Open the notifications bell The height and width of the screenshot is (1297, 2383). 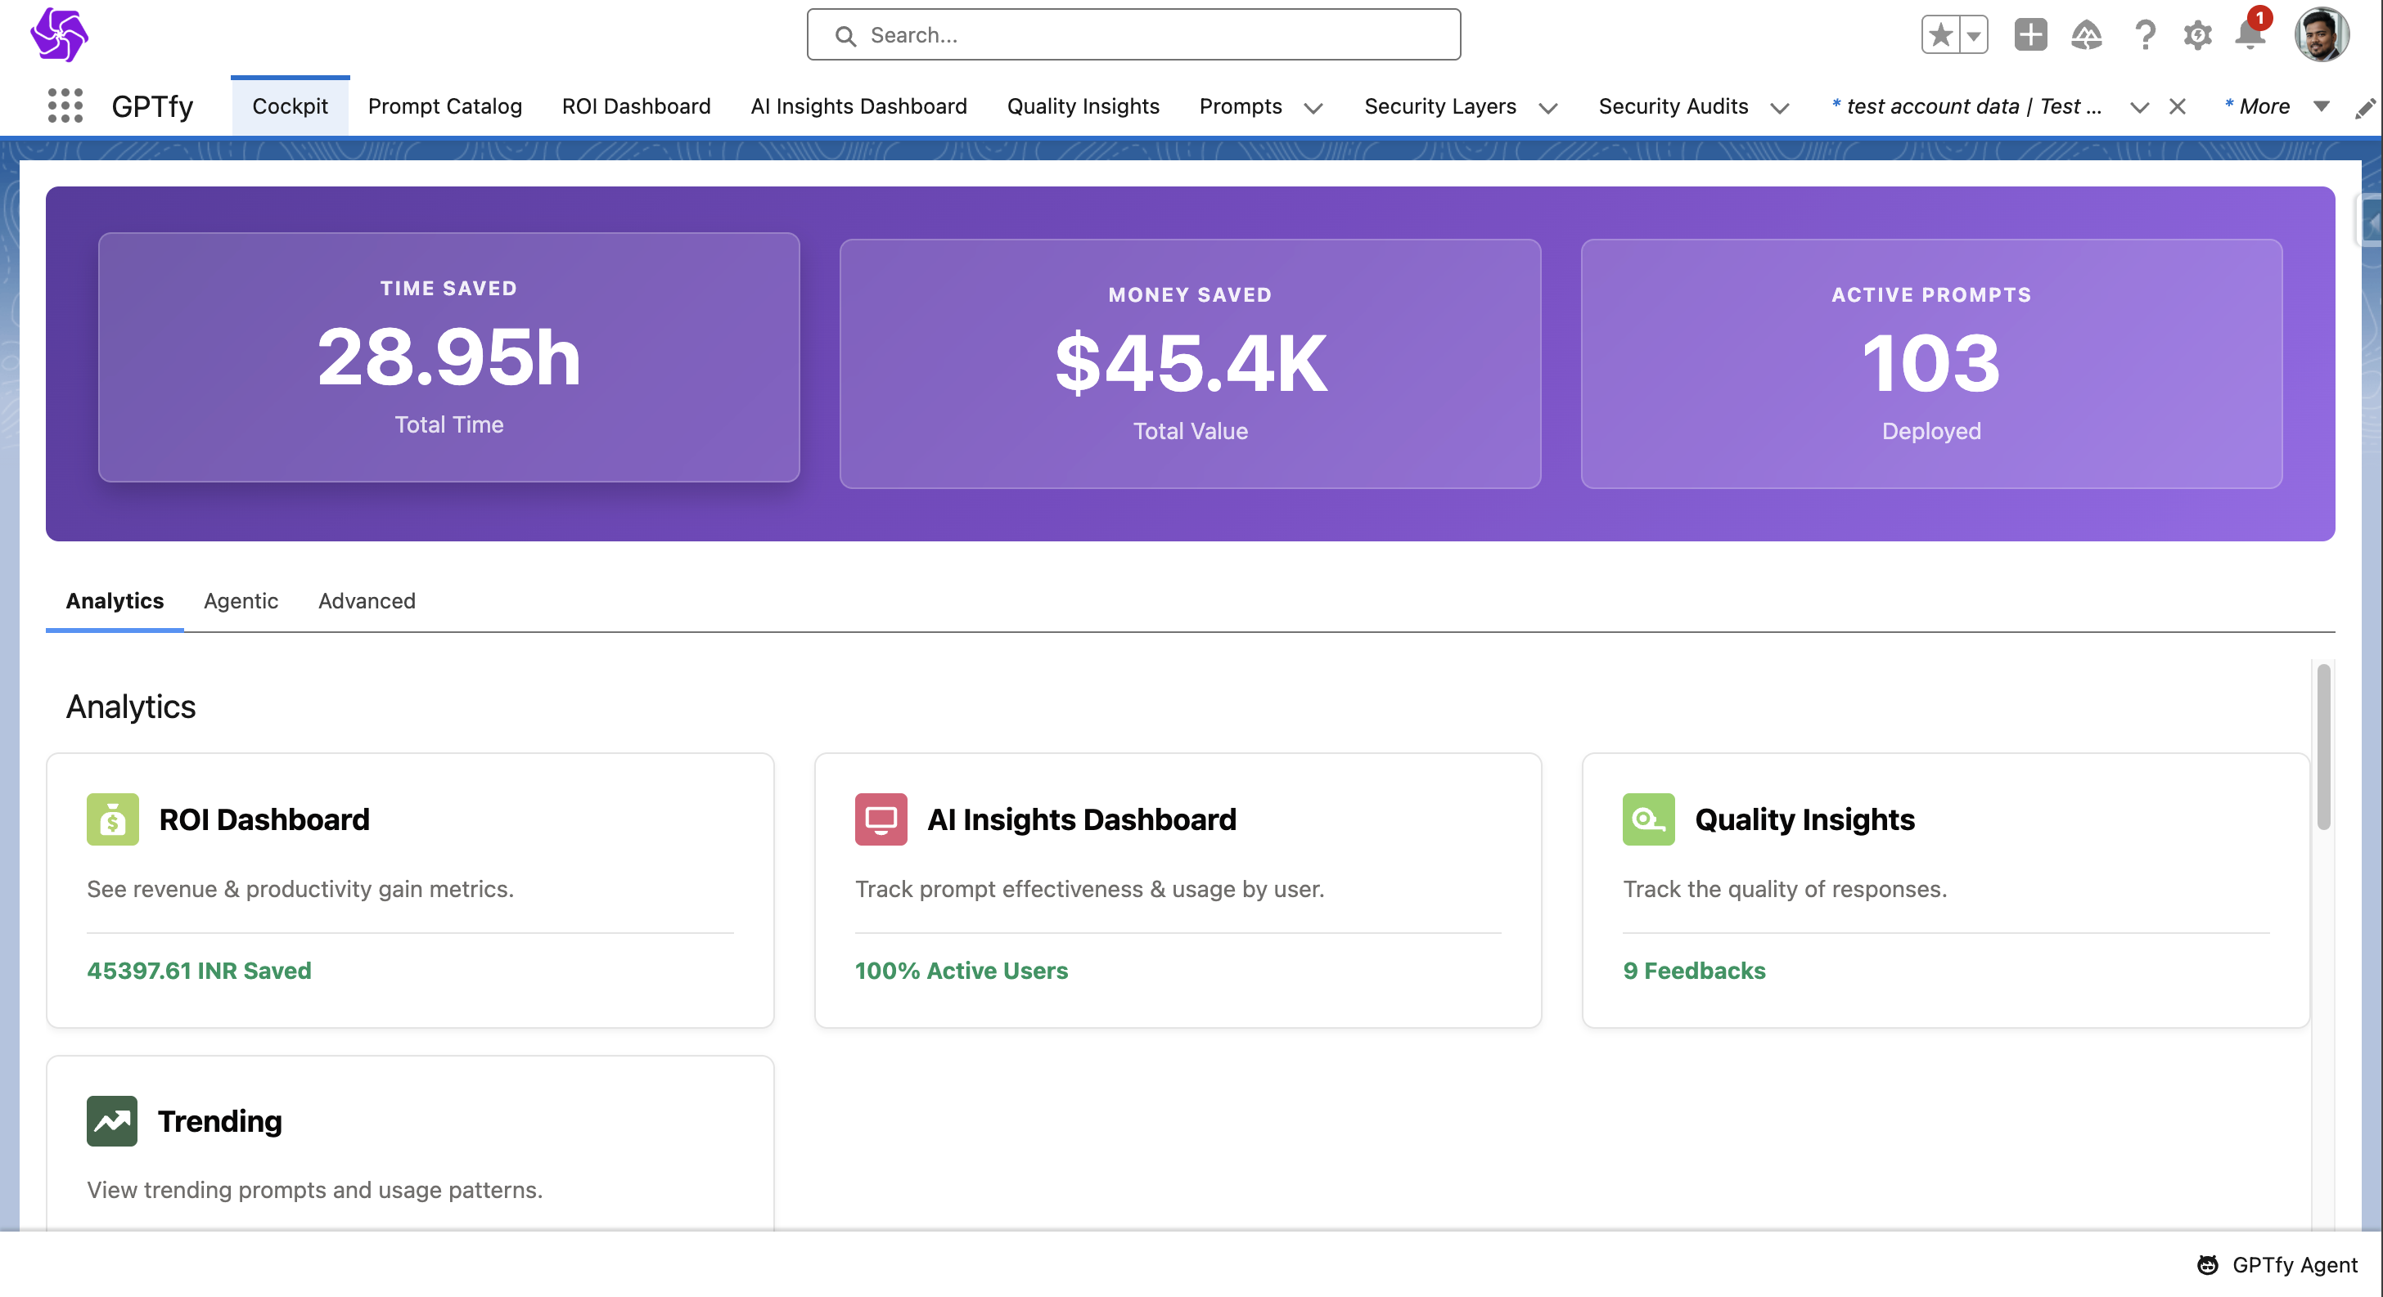click(2249, 35)
